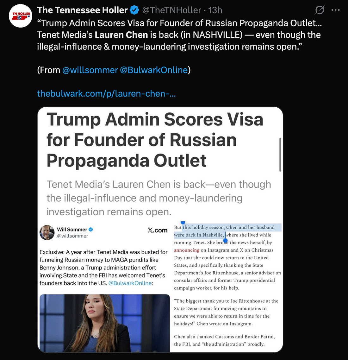Click the @BulwarkOnline mention in embedded tweet
The image size is (348, 360).
pos(130,283)
